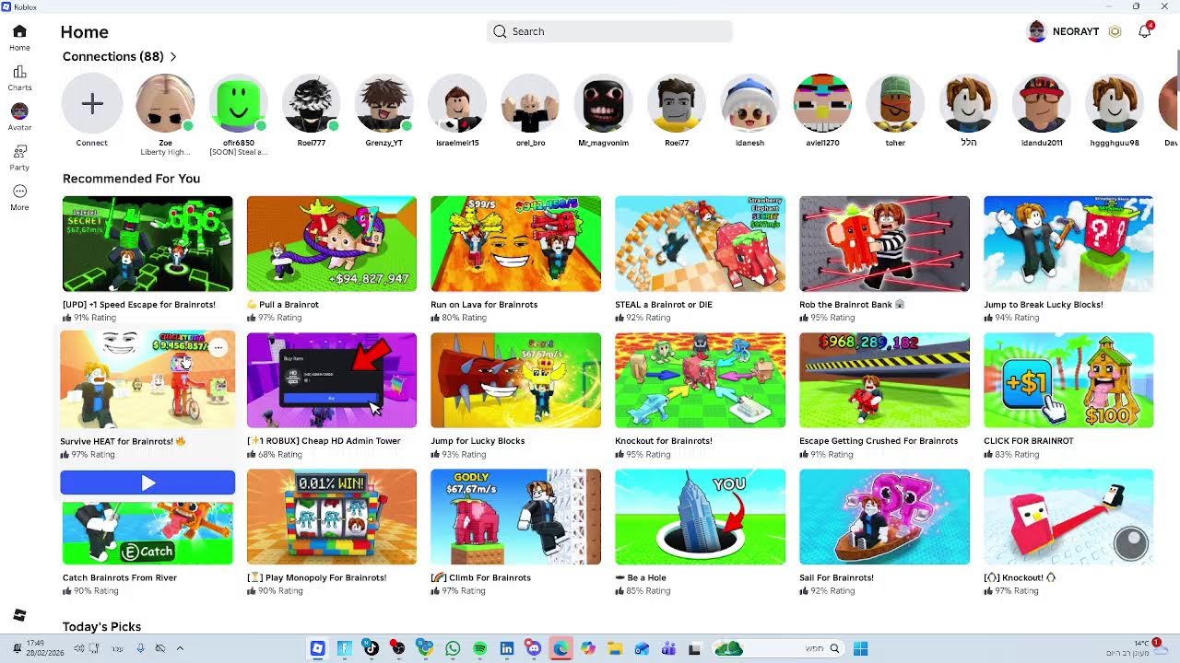
Task: Open hggghguu98's avatar
Action: click(1115, 104)
